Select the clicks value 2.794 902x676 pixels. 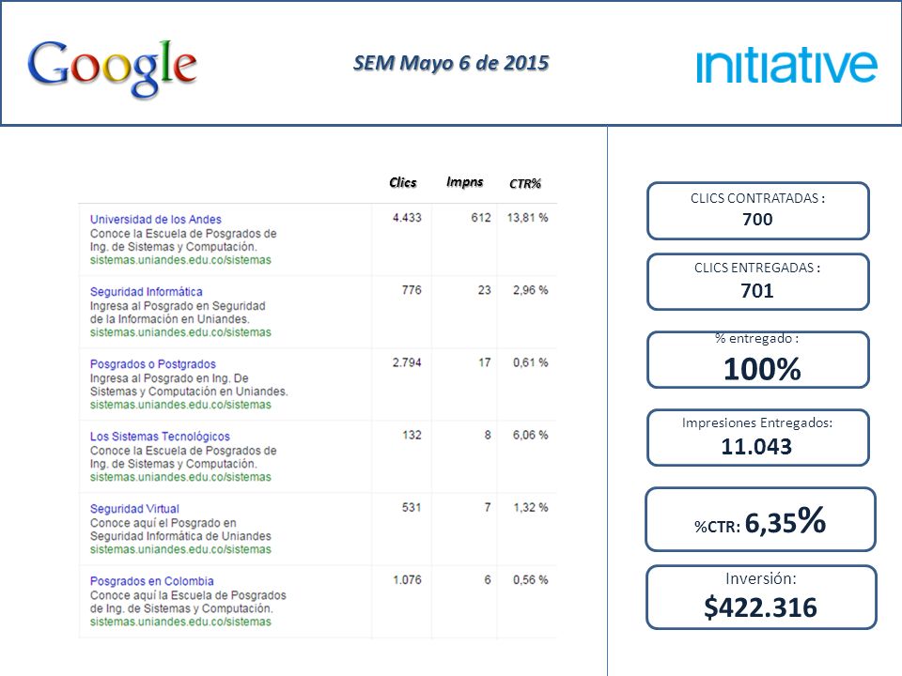tap(407, 362)
